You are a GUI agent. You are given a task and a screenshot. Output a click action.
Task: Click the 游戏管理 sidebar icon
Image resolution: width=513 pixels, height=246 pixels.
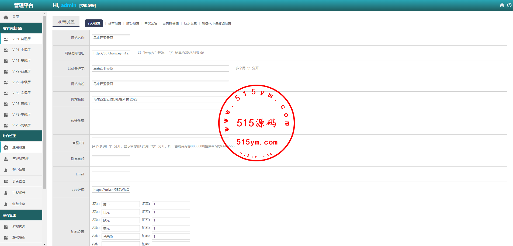click(6, 227)
